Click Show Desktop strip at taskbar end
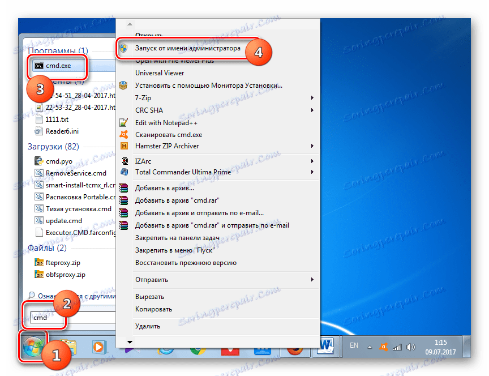Viewport: 489px width, 376px height. (x=466, y=347)
